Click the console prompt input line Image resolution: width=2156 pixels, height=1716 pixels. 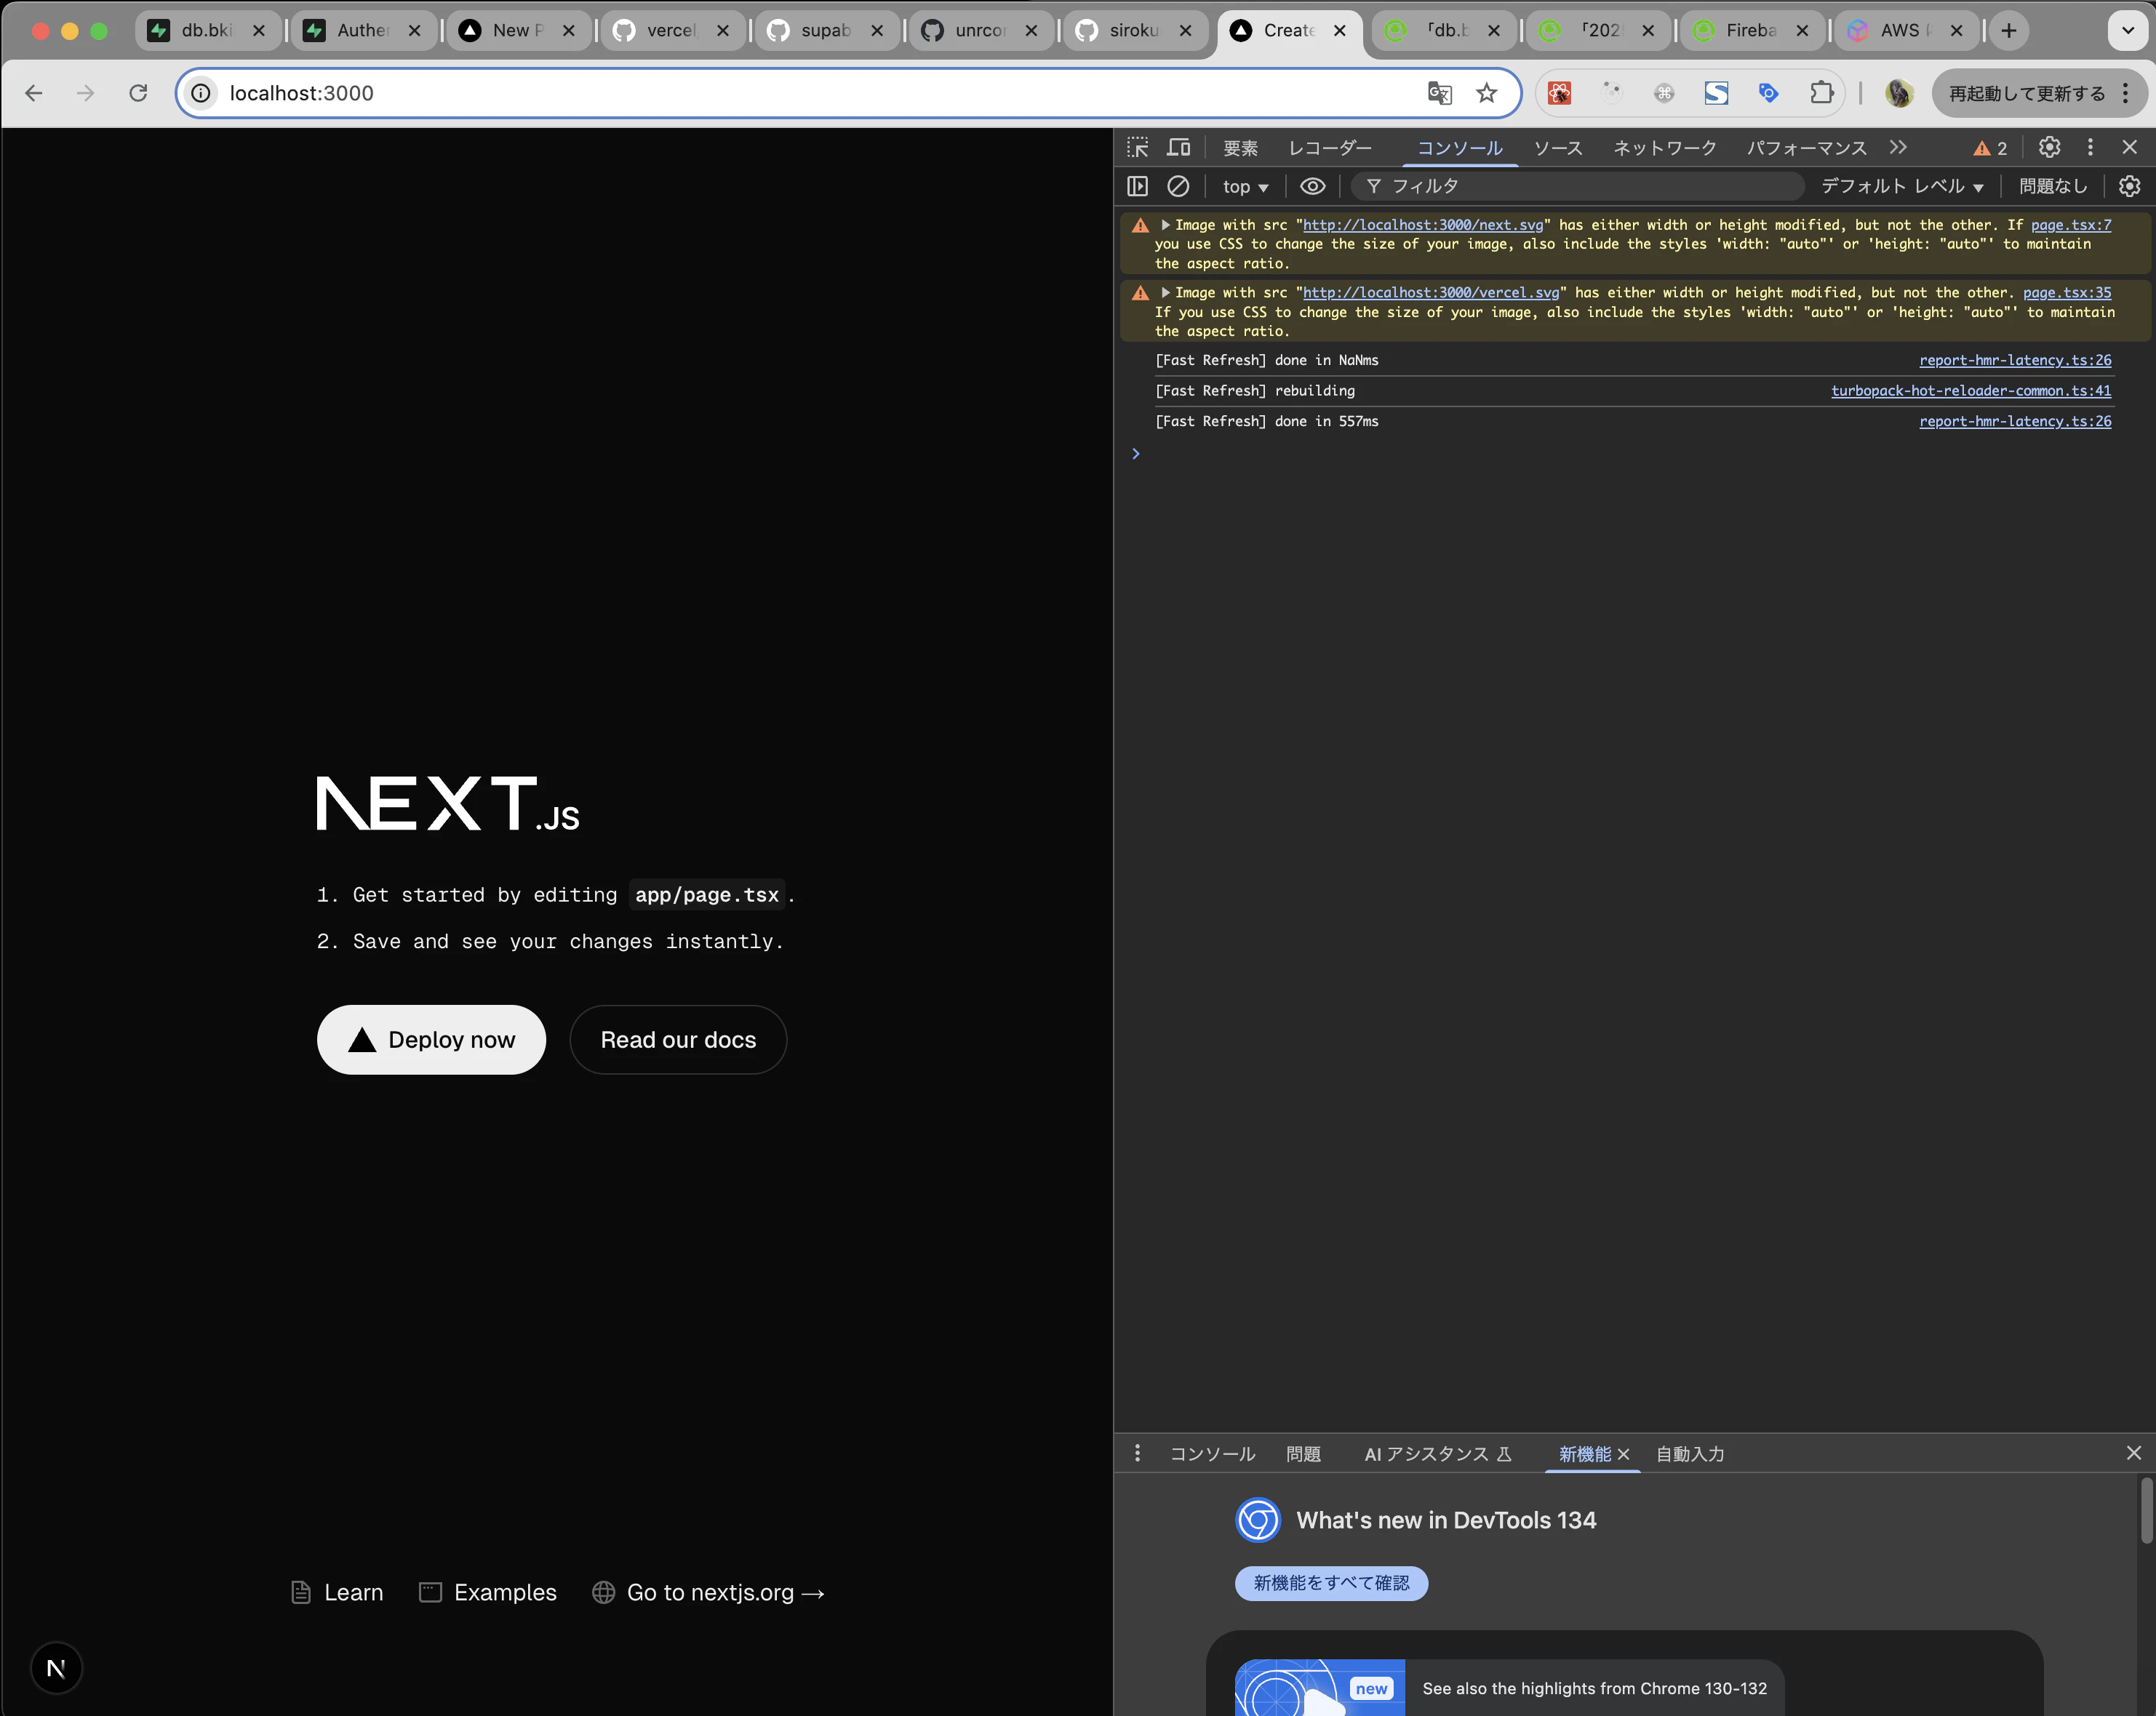click(x=1635, y=454)
